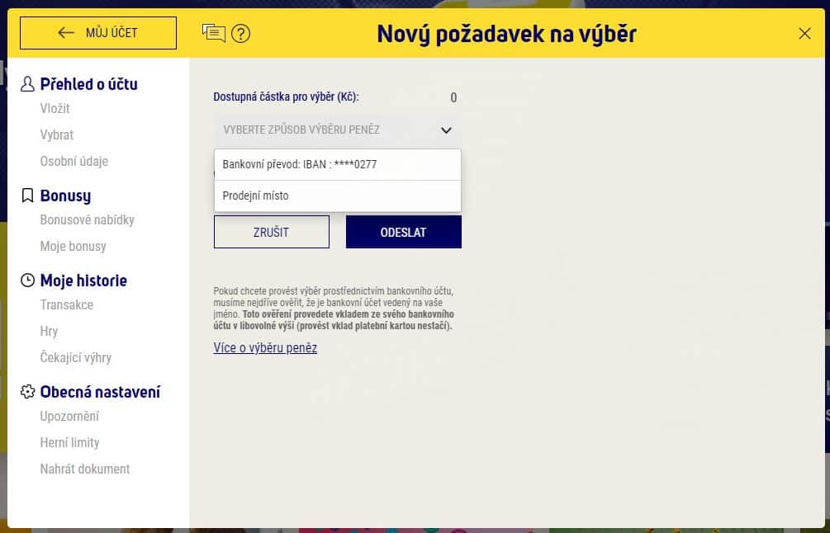Open Osobní údaje section
The height and width of the screenshot is (533, 830).
point(74,161)
